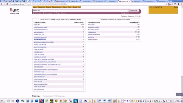Image resolution: width=183 pixels, height=103 pixels.
Task: Open the 'курсы seo екатеринбург' query link
Action: [41, 84]
